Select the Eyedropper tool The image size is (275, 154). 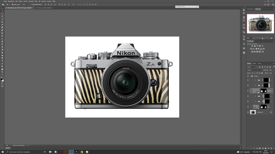pos(2,25)
